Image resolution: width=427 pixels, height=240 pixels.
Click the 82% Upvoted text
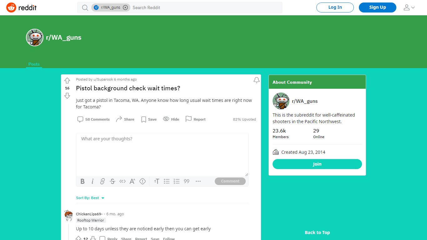244,119
